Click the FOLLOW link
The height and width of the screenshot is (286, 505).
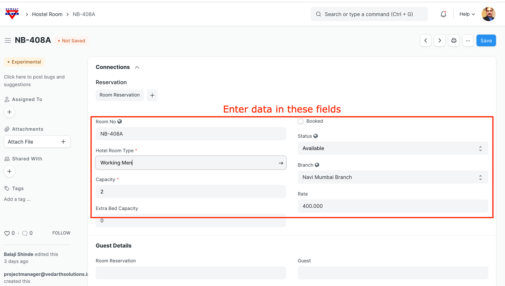61,233
